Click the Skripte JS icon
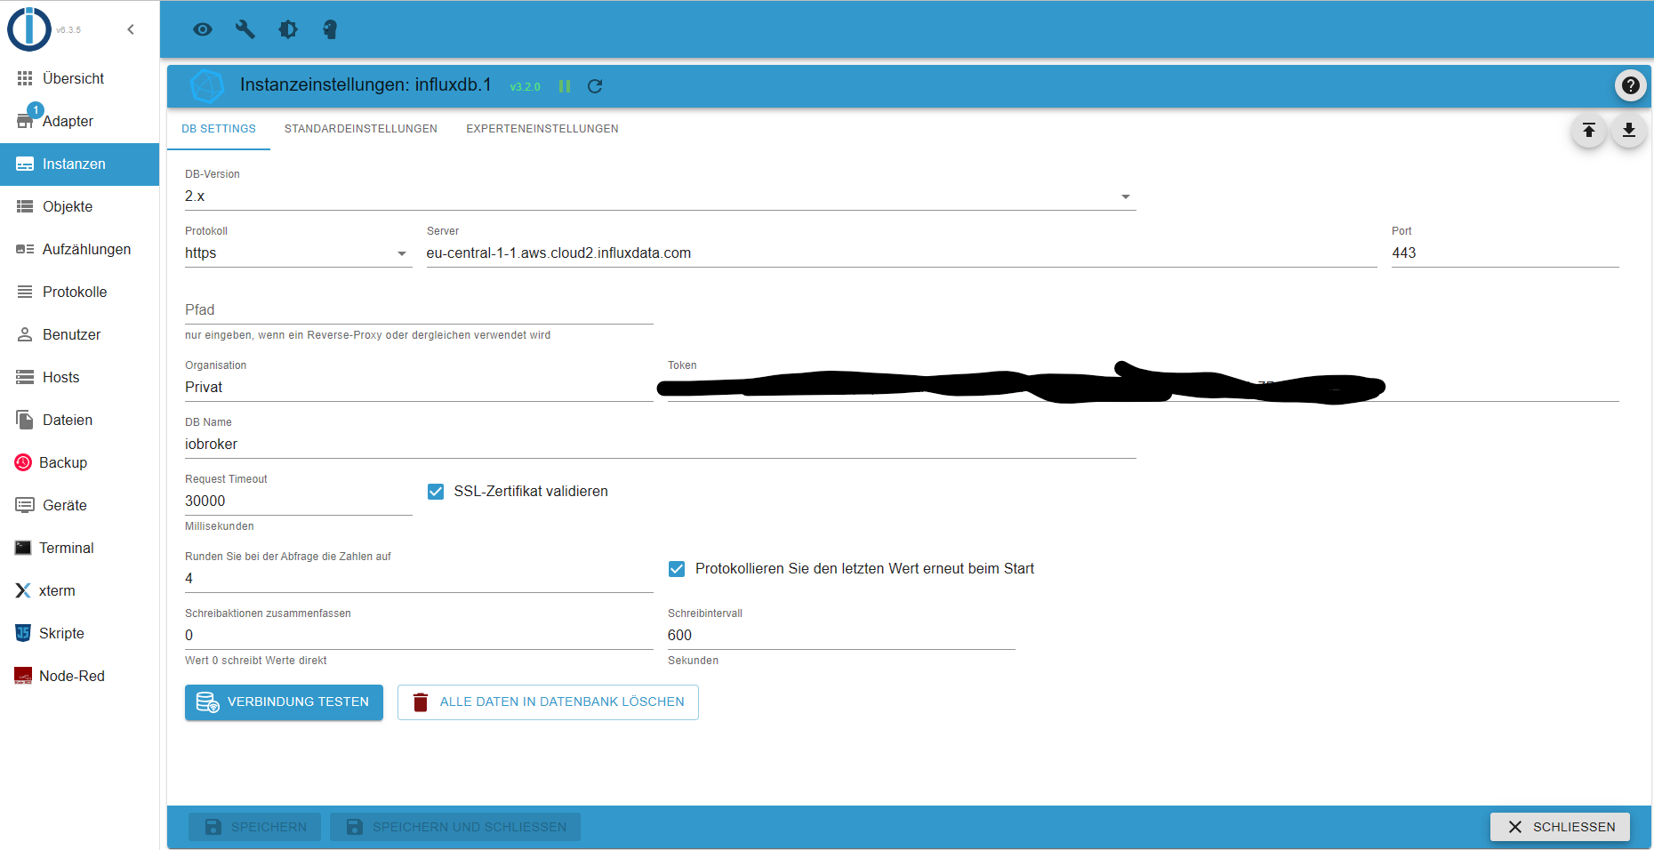The width and height of the screenshot is (1654, 850). click(x=23, y=633)
